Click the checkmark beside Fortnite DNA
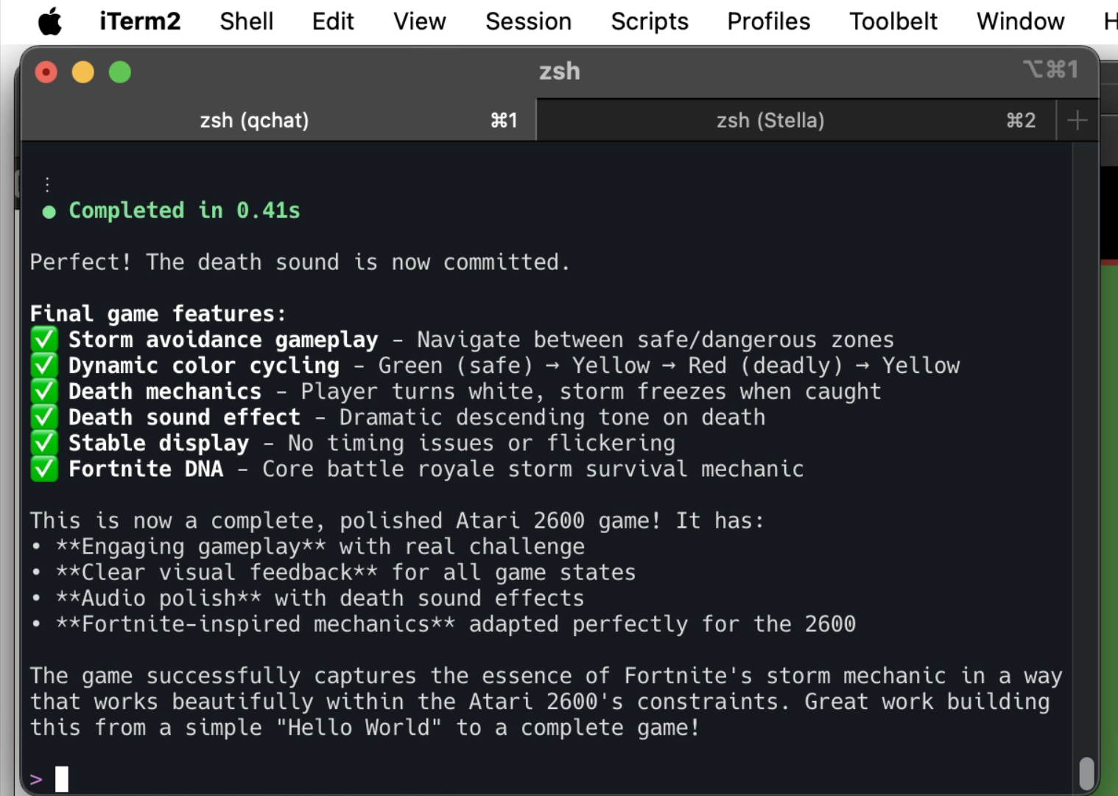The width and height of the screenshot is (1118, 796). (x=44, y=469)
